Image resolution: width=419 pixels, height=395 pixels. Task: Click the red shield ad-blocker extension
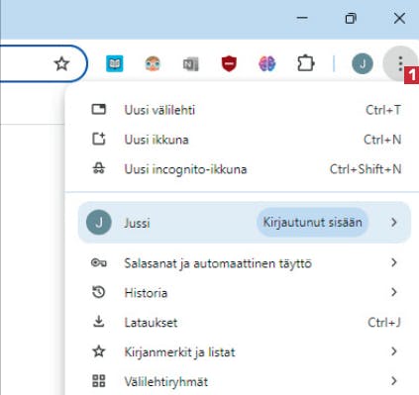coord(229,63)
